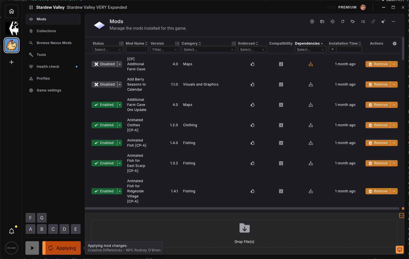Switch to the Skyrim game icon
The width and height of the screenshot is (409, 259).
point(12,28)
